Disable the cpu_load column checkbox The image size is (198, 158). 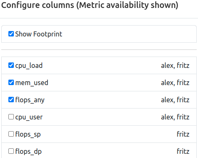pos(11,65)
